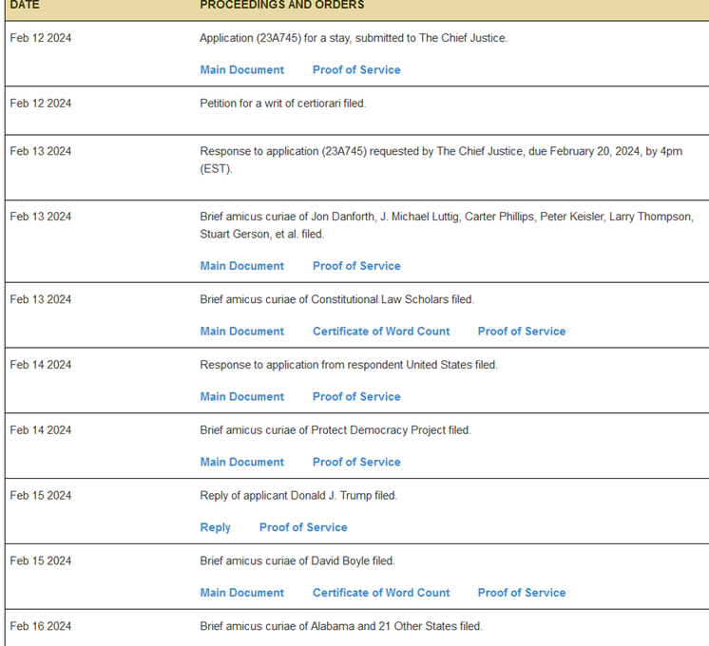Select text 'Petition for a writ of certiorari filed.'
The width and height of the screenshot is (709, 646).
(x=283, y=104)
